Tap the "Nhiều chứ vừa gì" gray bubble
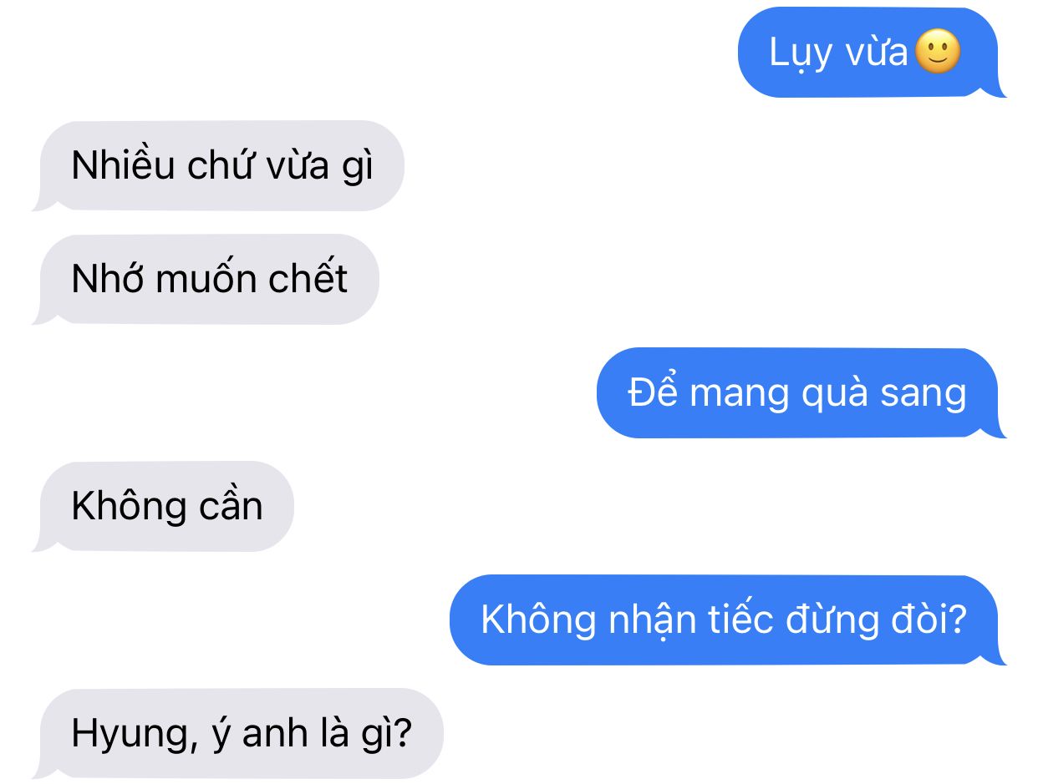The height and width of the screenshot is (784, 1038). pyautogui.click(x=219, y=165)
